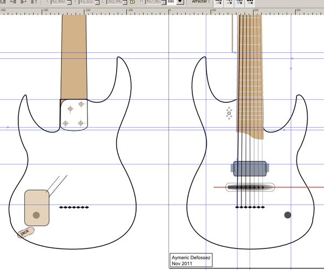Viewport: 324px width, 270px height.
Task: Select the thin tan vertical bar left of fretboard
Action: [232, 33]
